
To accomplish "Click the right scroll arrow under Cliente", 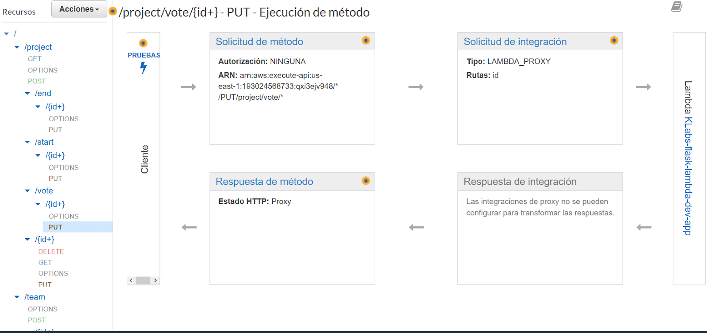I will [x=155, y=281].
